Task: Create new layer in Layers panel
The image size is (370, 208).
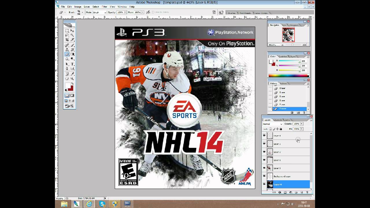Action: [301, 192]
